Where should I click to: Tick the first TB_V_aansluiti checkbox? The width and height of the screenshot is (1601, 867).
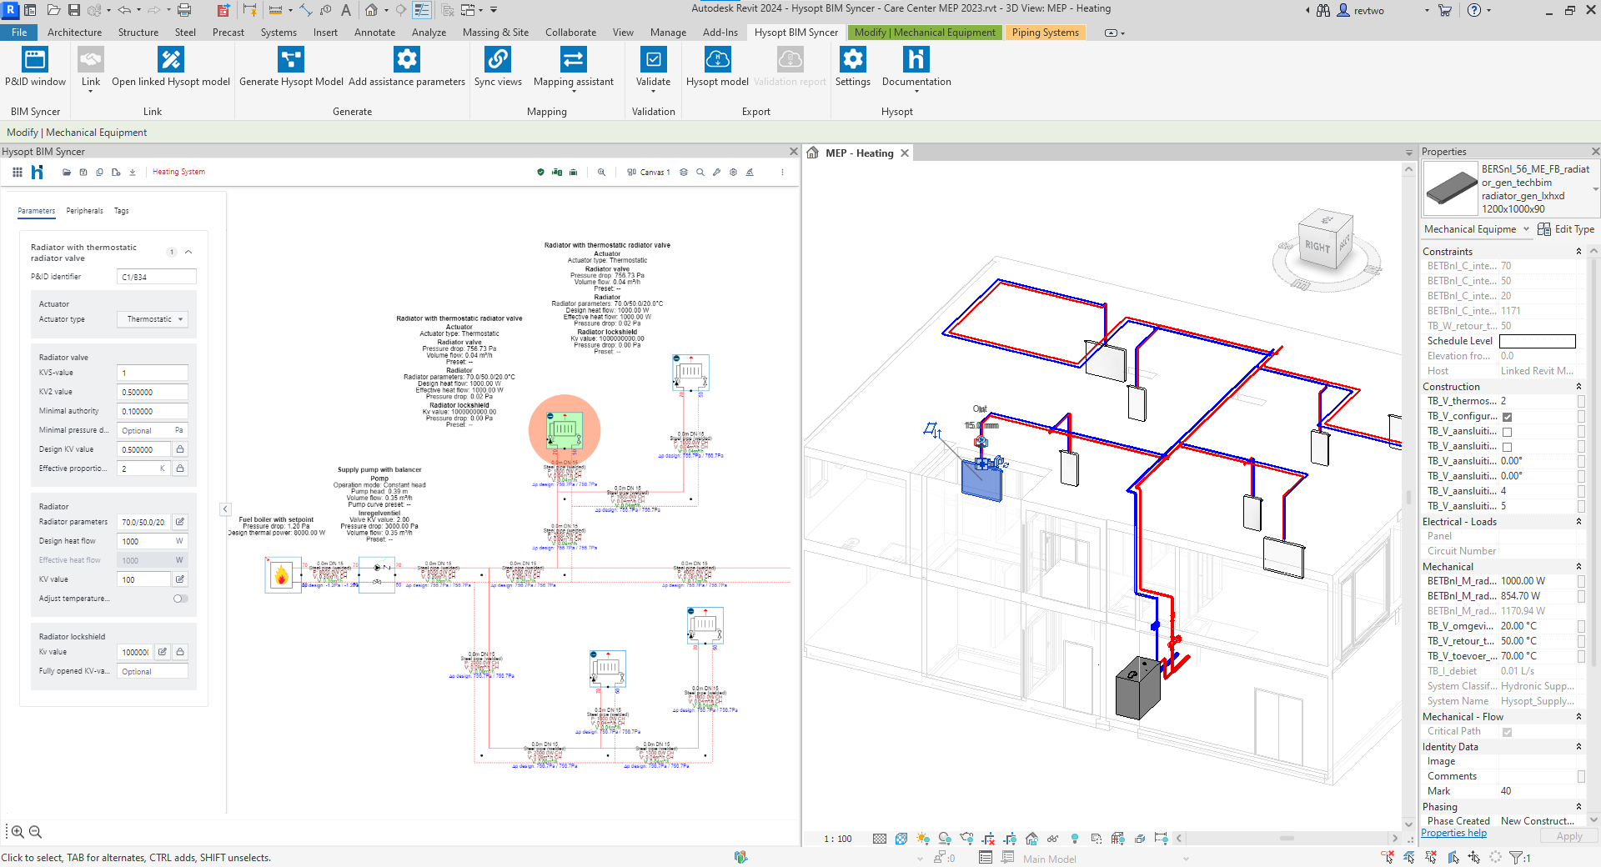click(1507, 432)
